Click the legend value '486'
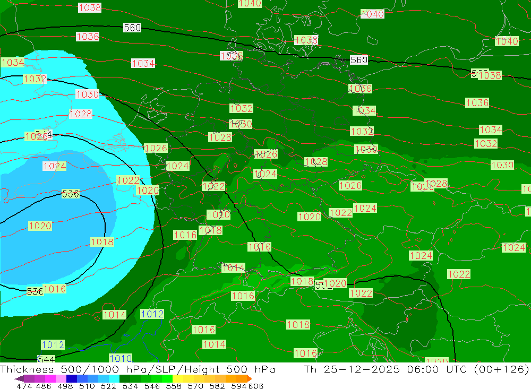Image resolution: width=531 pixels, height=389 pixels. [x=43, y=386]
